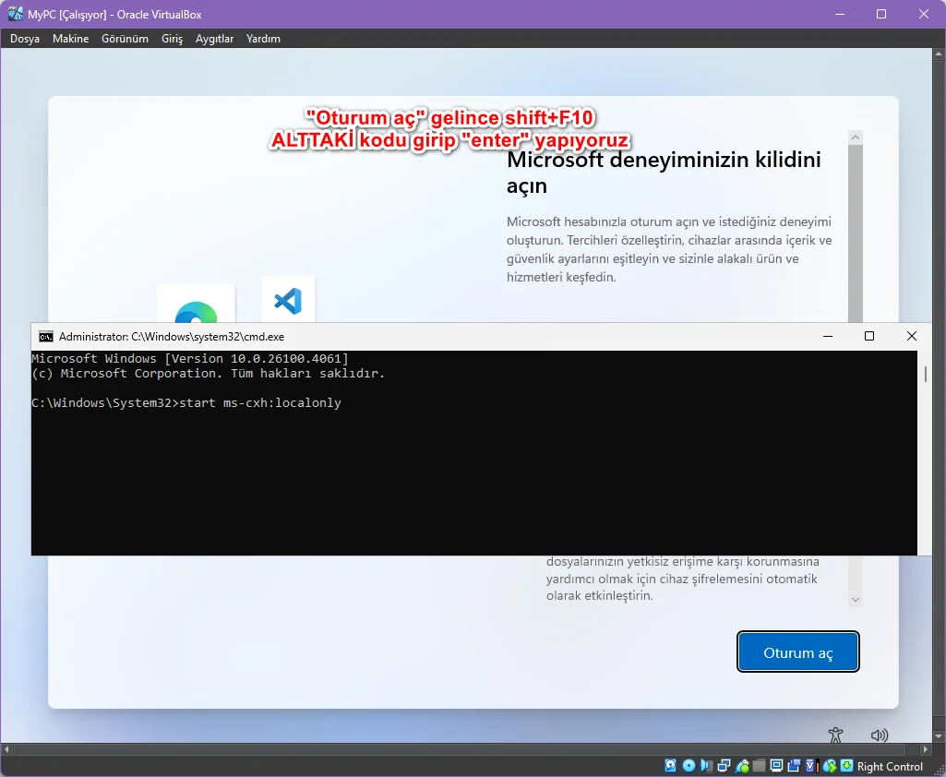
Task: Click the setup page scroll up arrow
Action: [x=856, y=137]
